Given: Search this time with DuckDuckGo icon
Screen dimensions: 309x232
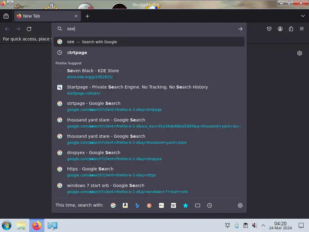Looking at the screenshot, I should (149, 205).
